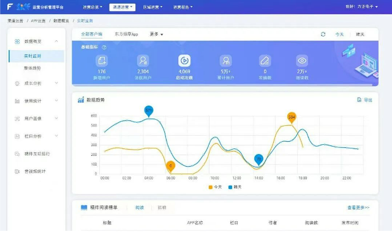392x234 pixels.
Task: Click the blue 571 peak marker
Action: pos(149,111)
